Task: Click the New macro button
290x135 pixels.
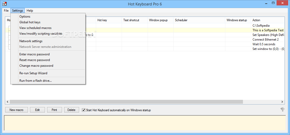Action: (x=17, y=110)
